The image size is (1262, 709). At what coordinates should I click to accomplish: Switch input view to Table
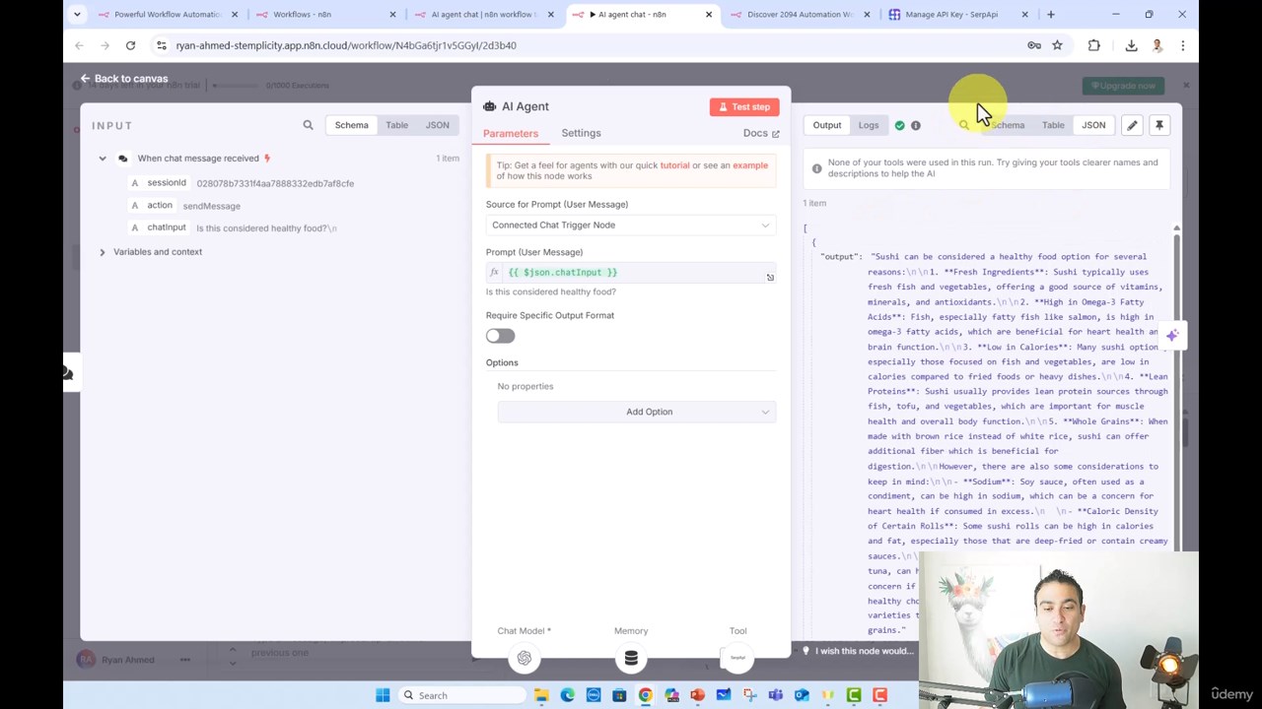[396, 125]
